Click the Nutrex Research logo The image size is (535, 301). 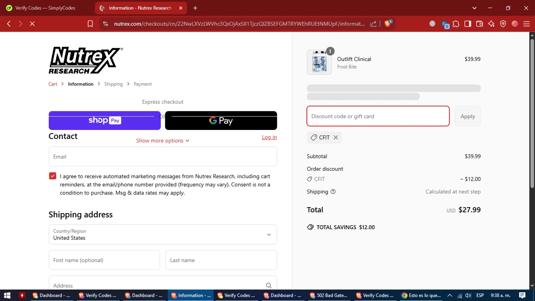click(x=86, y=60)
